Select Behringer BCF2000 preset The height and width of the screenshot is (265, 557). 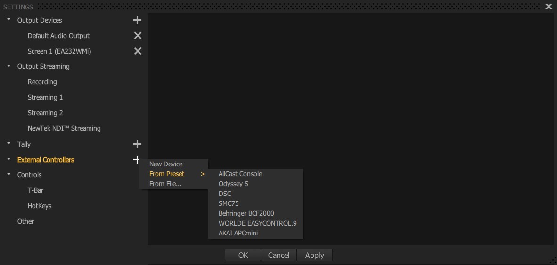(x=255, y=214)
